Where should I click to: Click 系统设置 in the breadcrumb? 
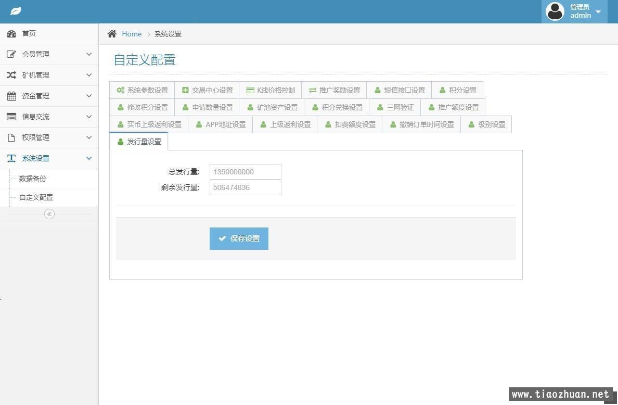click(x=168, y=34)
